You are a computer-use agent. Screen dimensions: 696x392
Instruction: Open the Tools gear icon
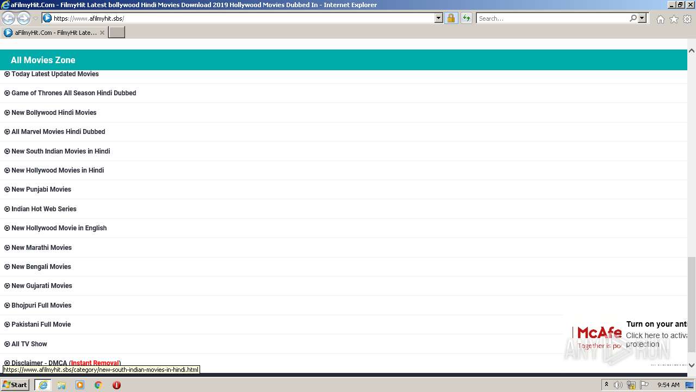(x=687, y=19)
